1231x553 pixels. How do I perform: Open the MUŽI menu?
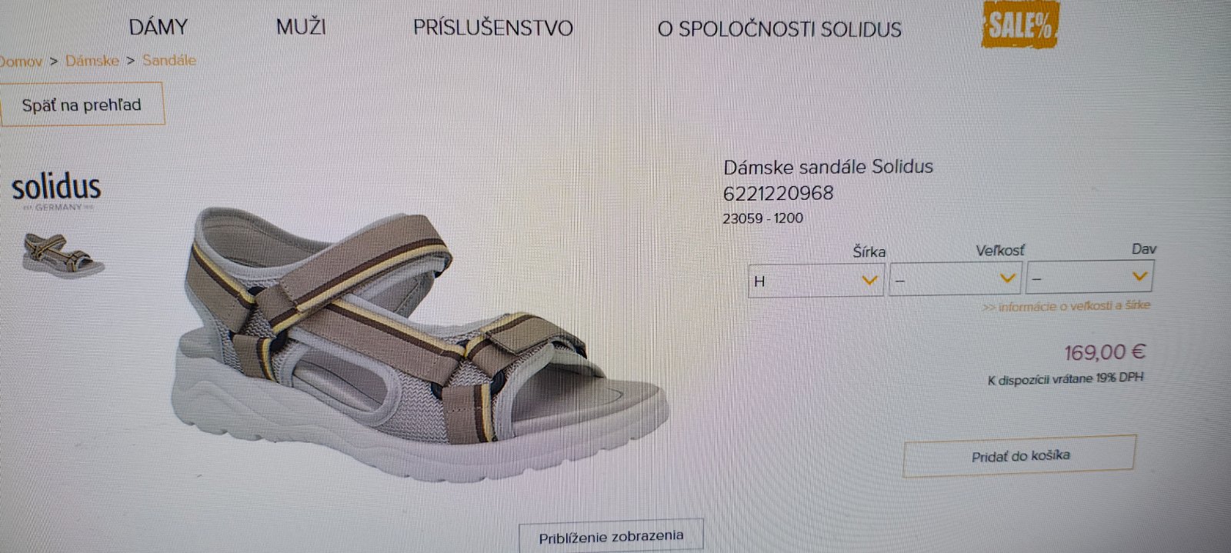pyautogui.click(x=301, y=27)
